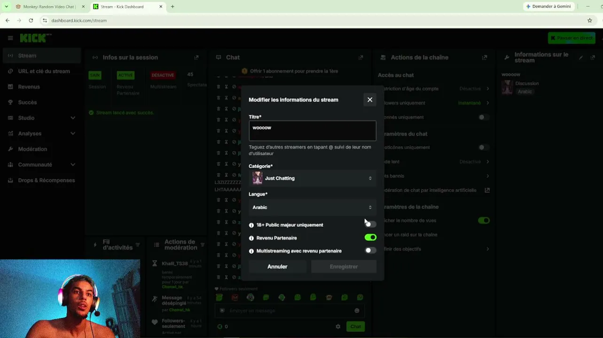The width and height of the screenshot is (603, 338).
Task: Open emoji picker in message box
Action: click(x=357, y=310)
